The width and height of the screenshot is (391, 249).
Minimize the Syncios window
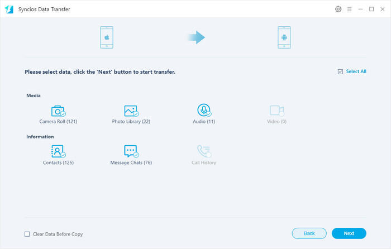[x=360, y=9]
